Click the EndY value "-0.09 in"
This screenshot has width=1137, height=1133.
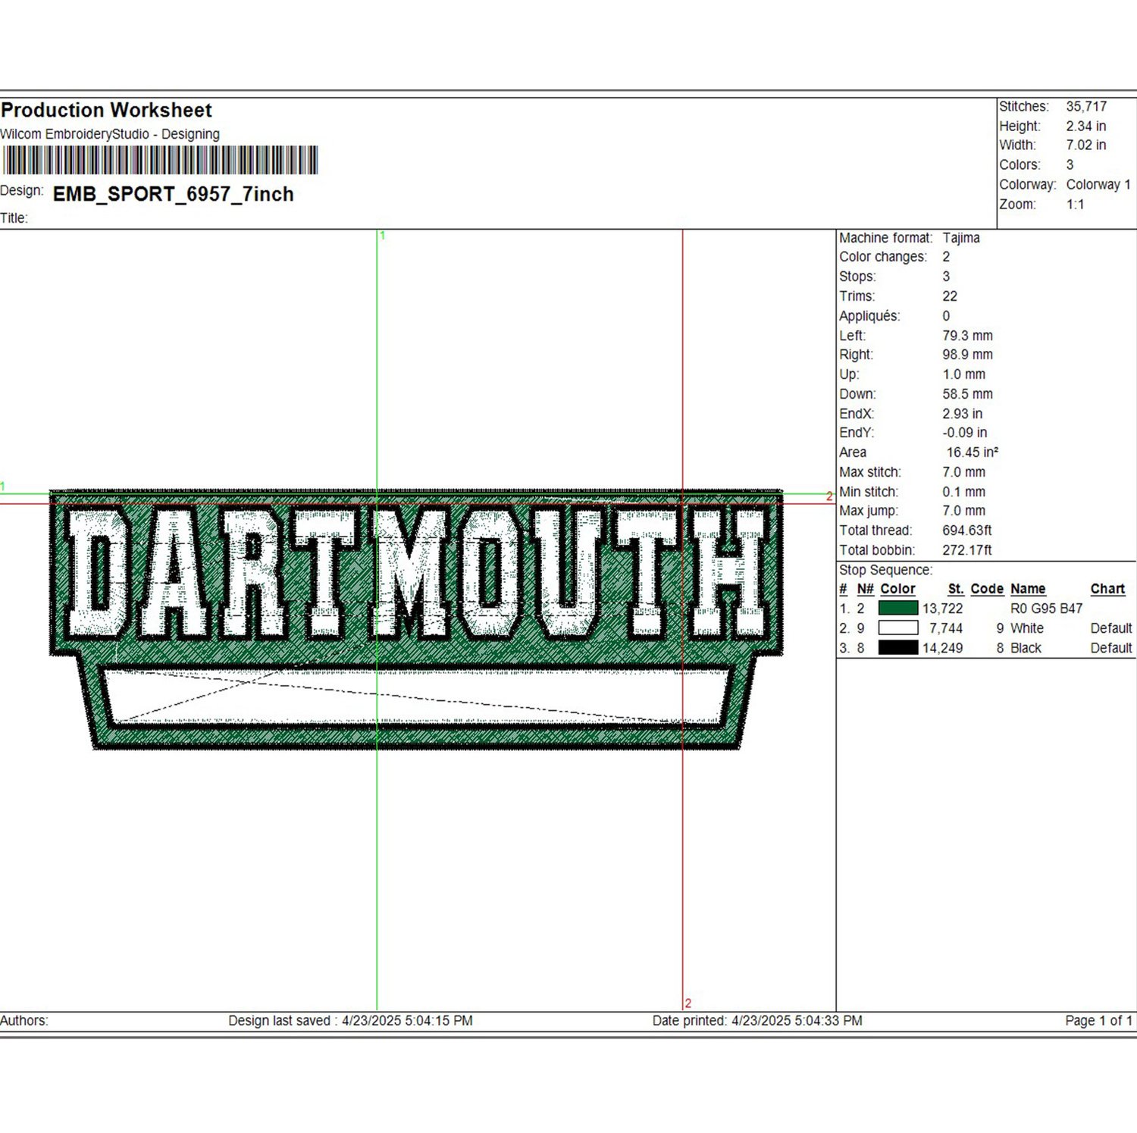pyautogui.click(x=965, y=433)
